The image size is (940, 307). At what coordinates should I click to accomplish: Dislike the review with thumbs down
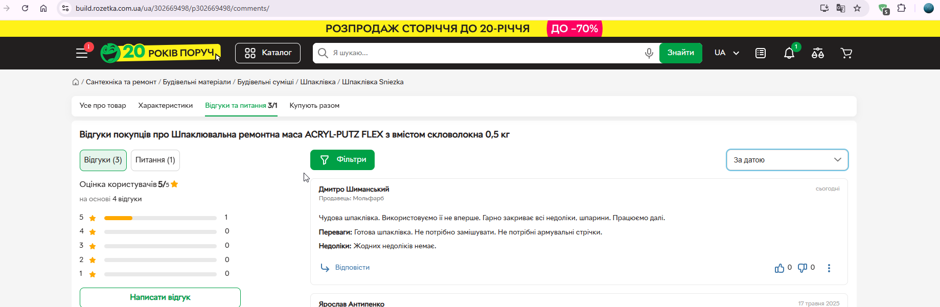(x=803, y=268)
